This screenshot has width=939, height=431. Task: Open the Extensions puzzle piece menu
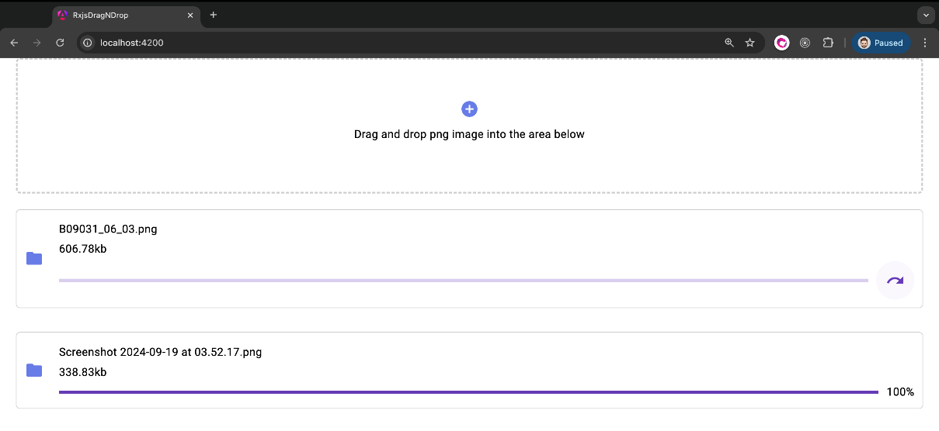tap(828, 43)
